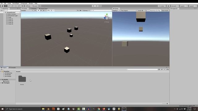Image resolution: width=198 pixels, height=111 pixels.
Task: Toggle Pivot/Center handle position
Action: point(28,6)
